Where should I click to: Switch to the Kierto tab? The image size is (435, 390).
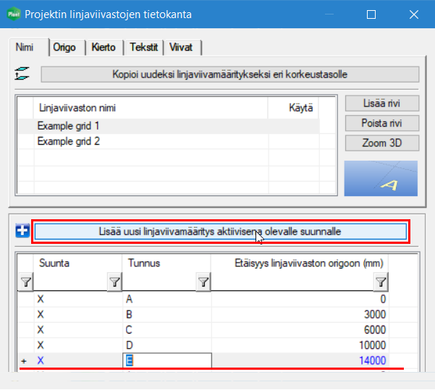(x=104, y=48)
